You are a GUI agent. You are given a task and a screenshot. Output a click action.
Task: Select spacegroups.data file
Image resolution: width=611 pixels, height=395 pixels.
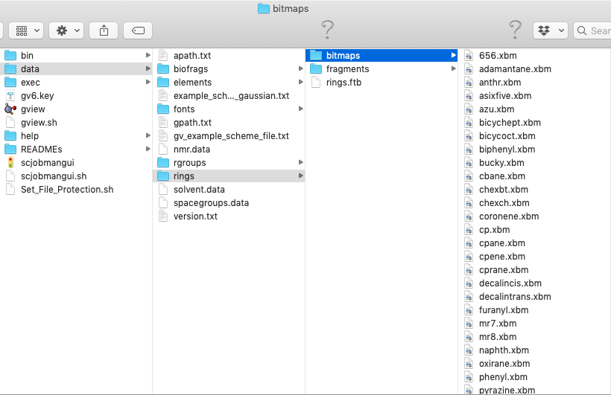point(229,203)
